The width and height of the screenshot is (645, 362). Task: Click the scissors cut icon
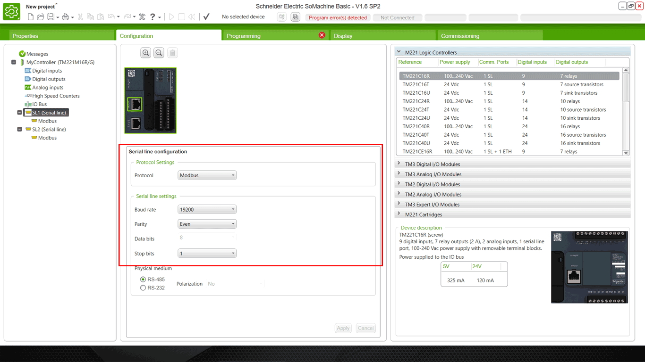pos(80,17)
